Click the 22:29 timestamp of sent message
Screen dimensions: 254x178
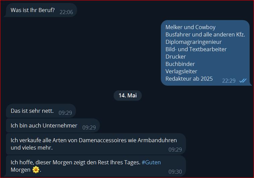[229, 81]
